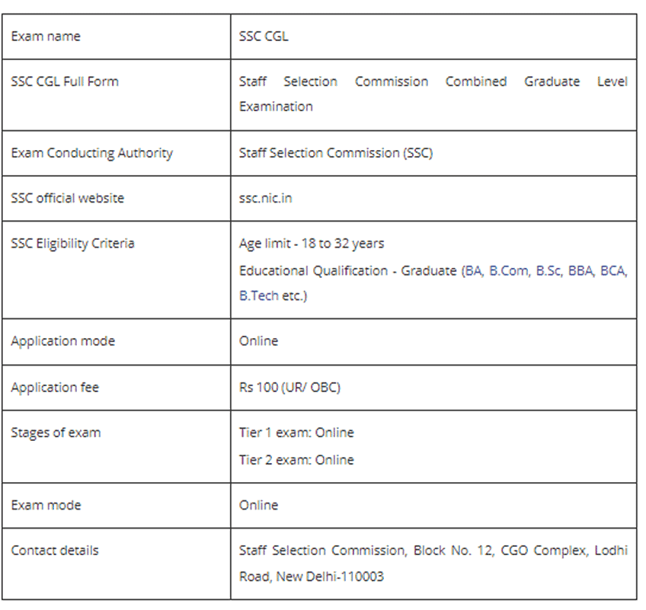This screenshot has width=646, height=610.
Task: Click the ssc.nic.in website text
Action: pyautogui.click(x=265, y=198)
